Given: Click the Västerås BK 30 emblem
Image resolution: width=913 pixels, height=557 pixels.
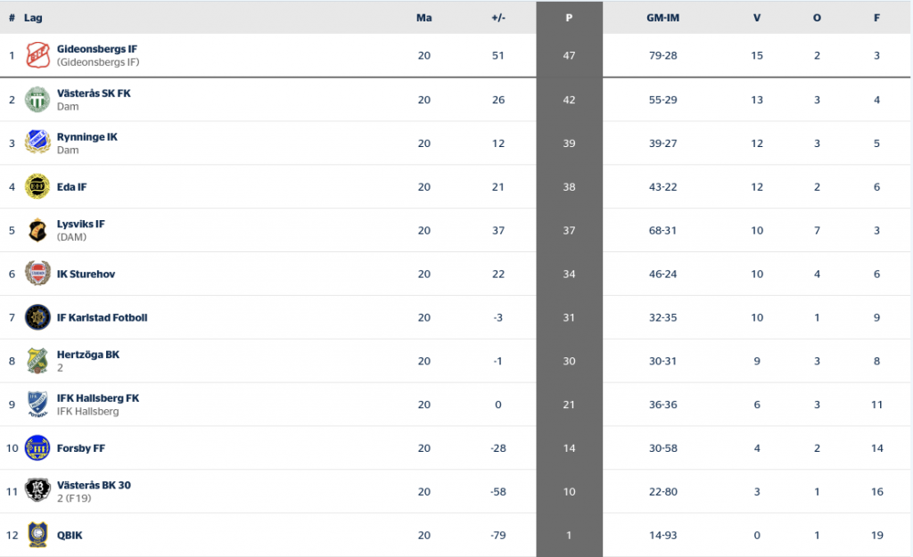Looking at the screenshot, I should point(37,491).
